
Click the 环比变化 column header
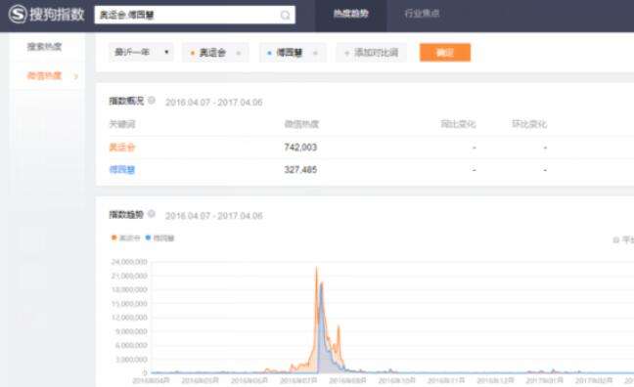pos(529,124)
